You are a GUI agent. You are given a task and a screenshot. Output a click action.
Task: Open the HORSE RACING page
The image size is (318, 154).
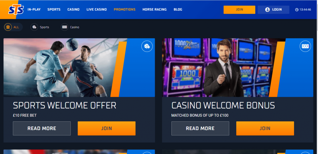pyautogui.click(x=155, y=9)
